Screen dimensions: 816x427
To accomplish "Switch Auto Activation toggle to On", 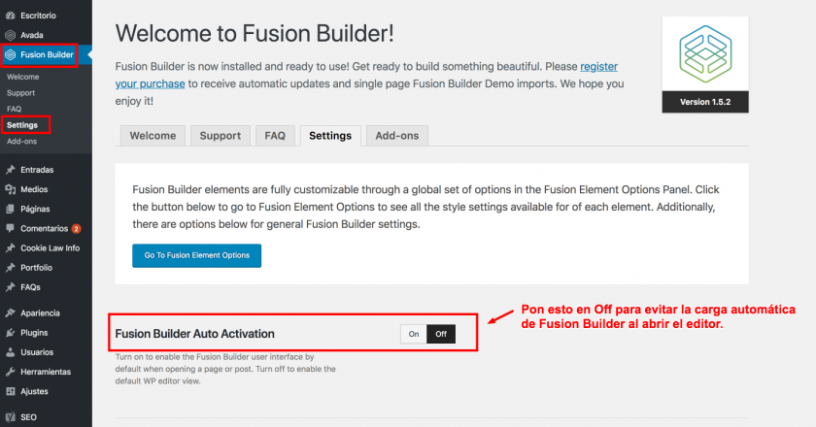I will click(x=414, y=334).
